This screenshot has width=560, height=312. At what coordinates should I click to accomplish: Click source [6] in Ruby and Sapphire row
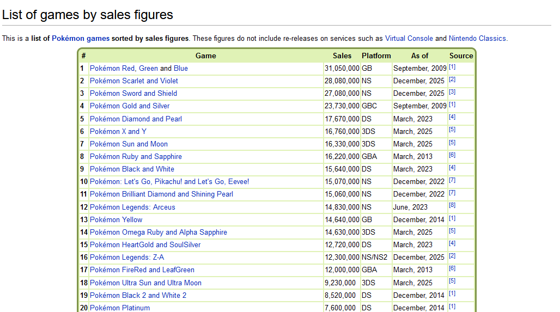point(452,155)
